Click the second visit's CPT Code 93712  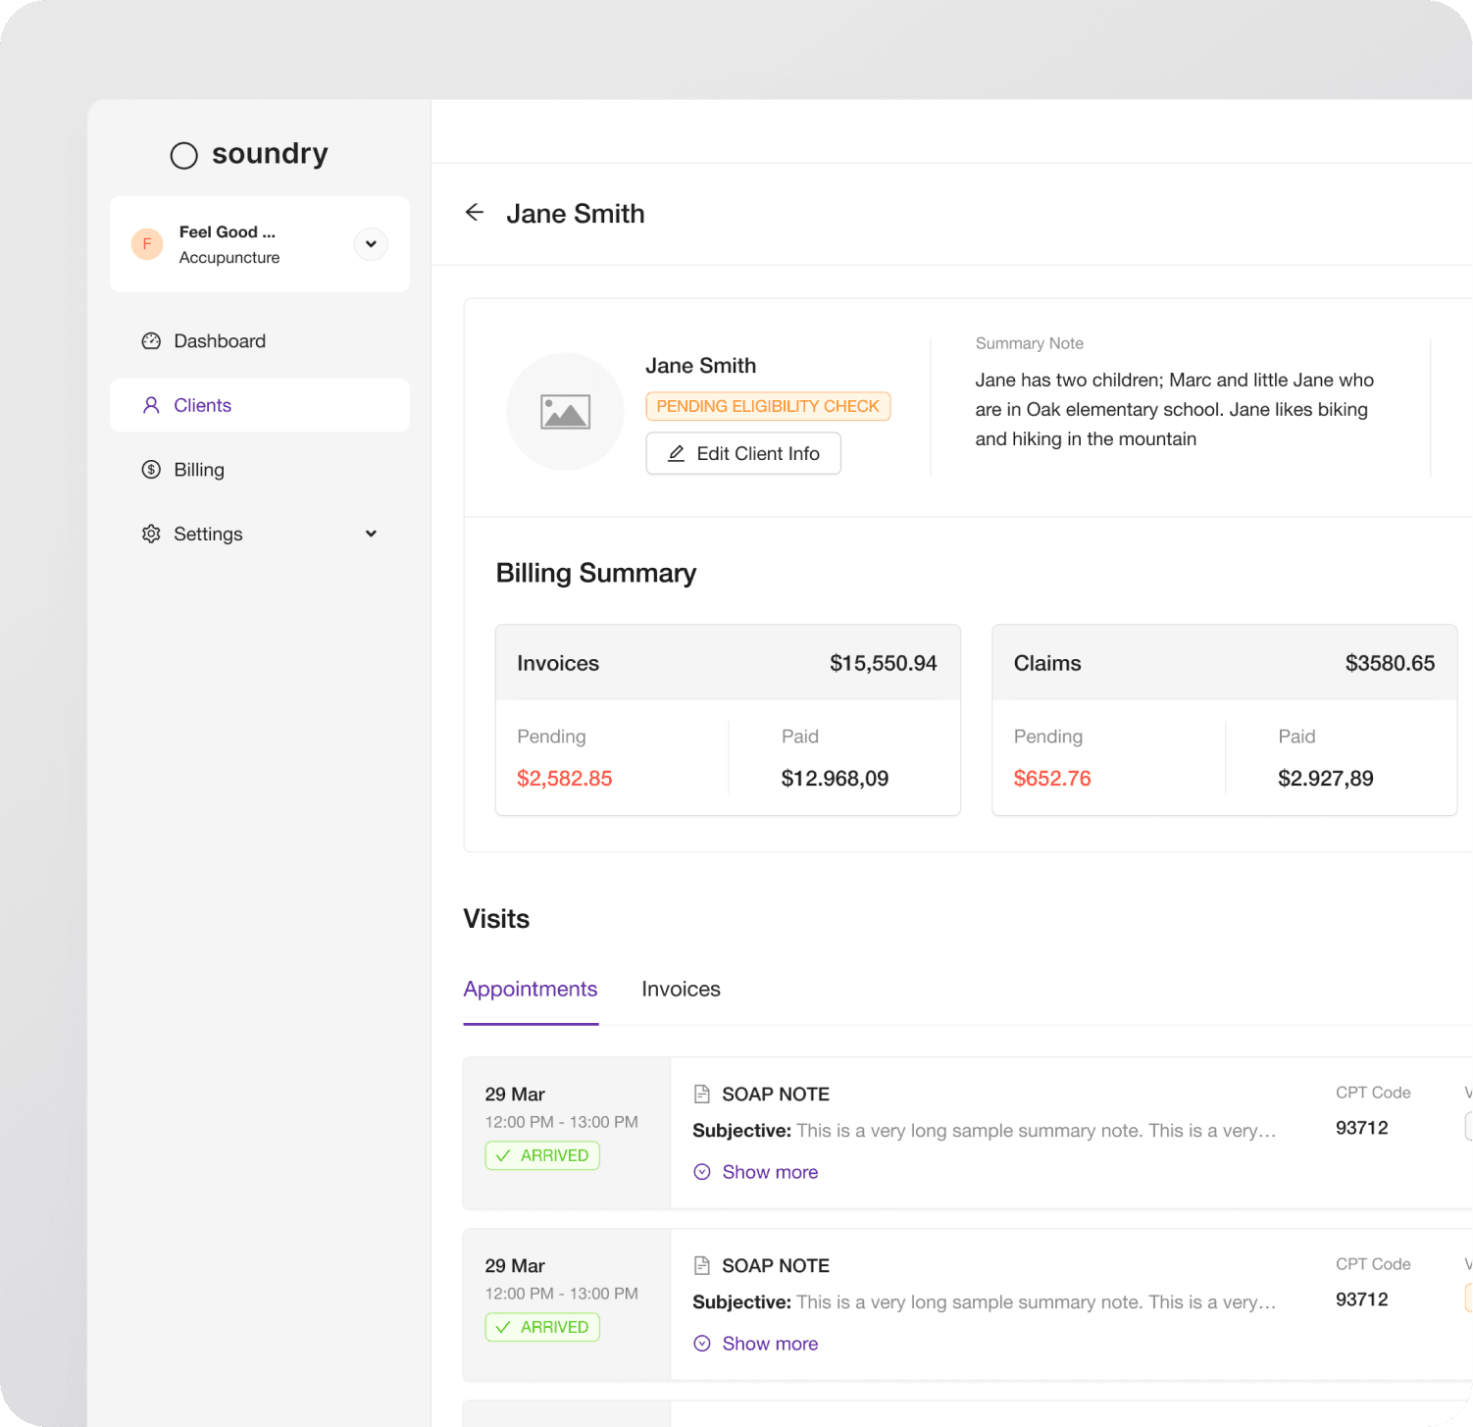[x=1362, y=1300]
